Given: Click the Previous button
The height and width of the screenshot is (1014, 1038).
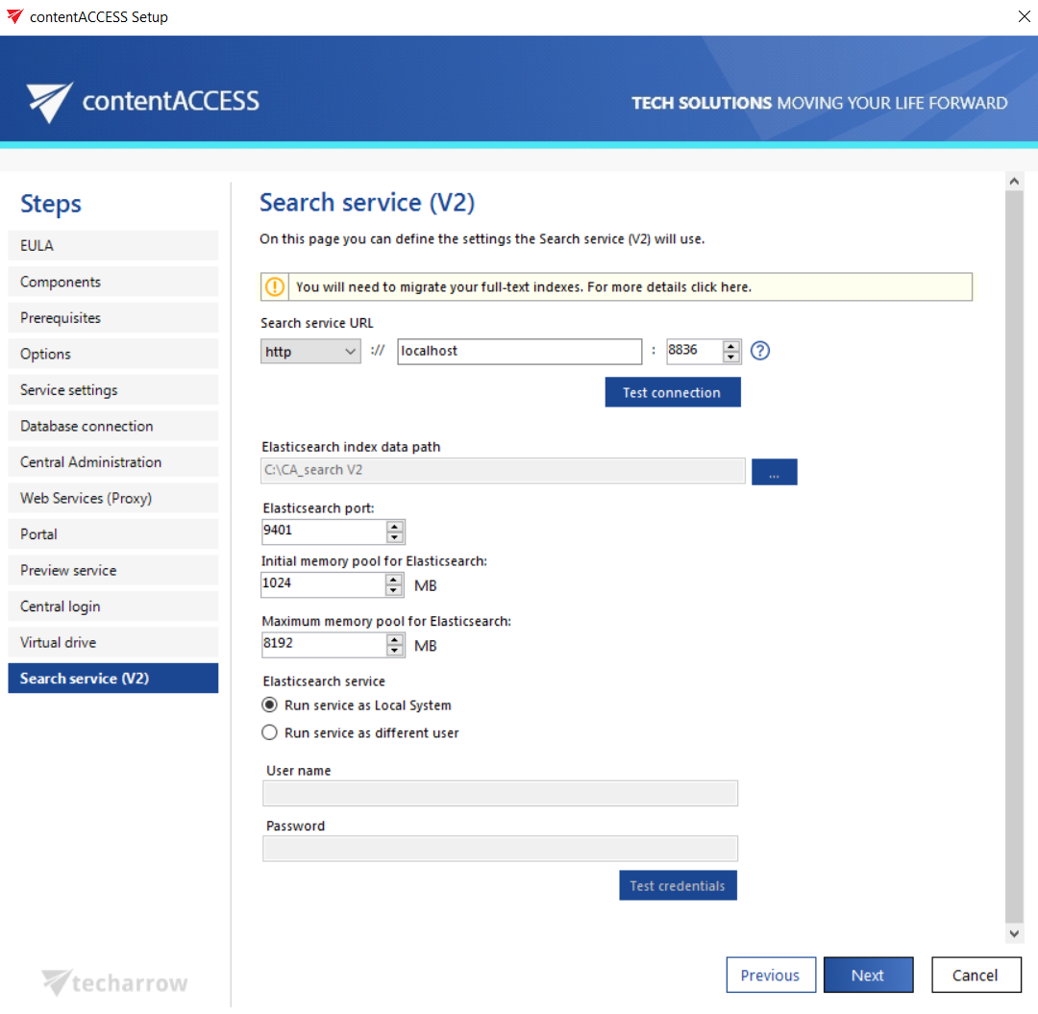Looking at the screenshot, I should pos(770,975).
